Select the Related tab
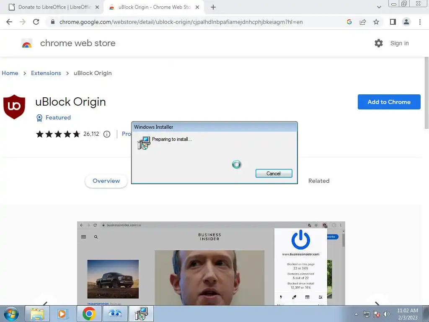 pyautogui.click(x=319, y=181)
